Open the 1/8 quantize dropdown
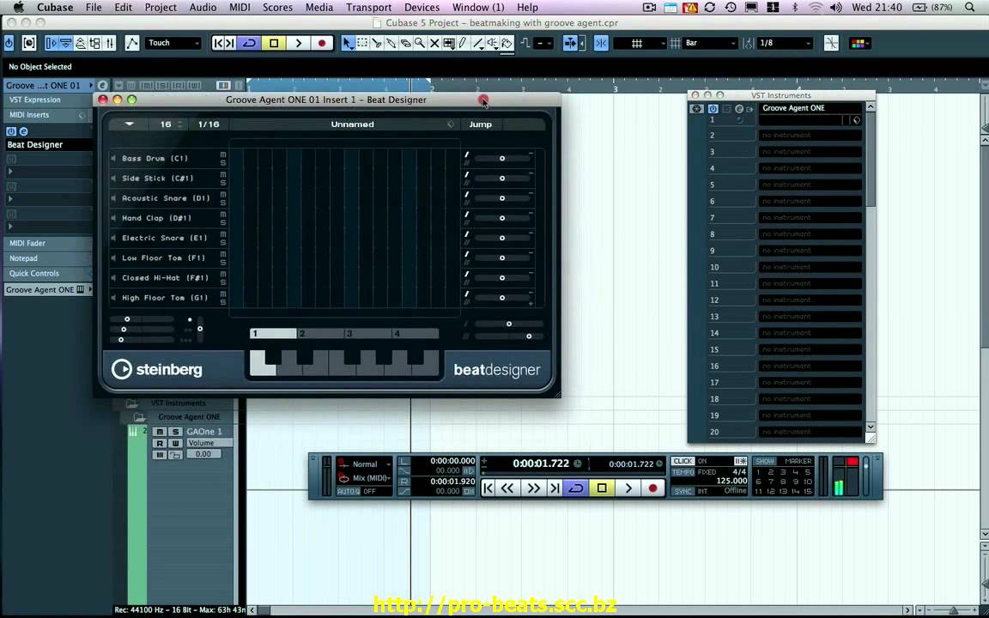The width and height of the screenshot is (989, 618). coord(786,43)
